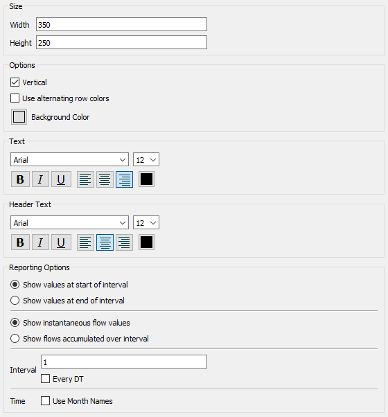The height and width of the screenshot is (417, 388).
Task: Open the Background Color swatch
Action: click(x=19, y=117)
